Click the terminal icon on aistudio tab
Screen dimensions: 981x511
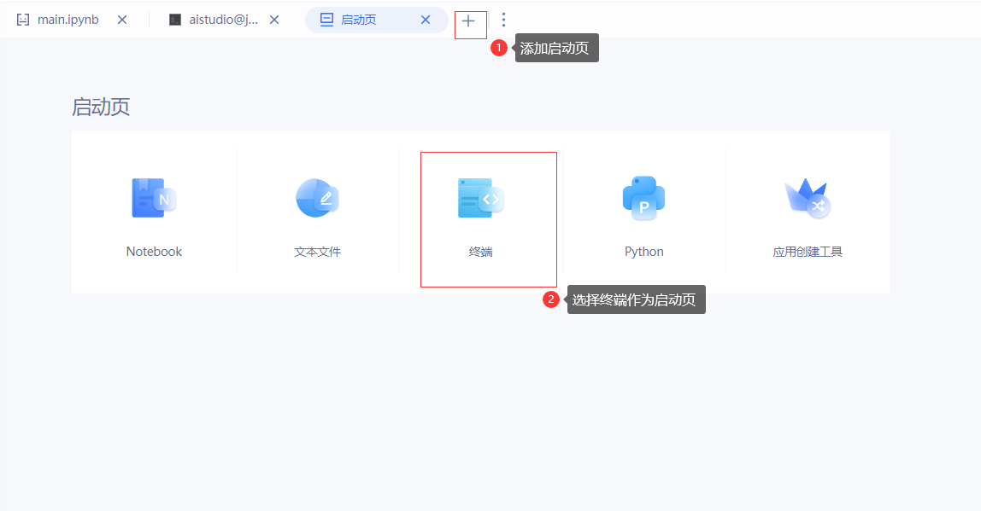[175, 20]
